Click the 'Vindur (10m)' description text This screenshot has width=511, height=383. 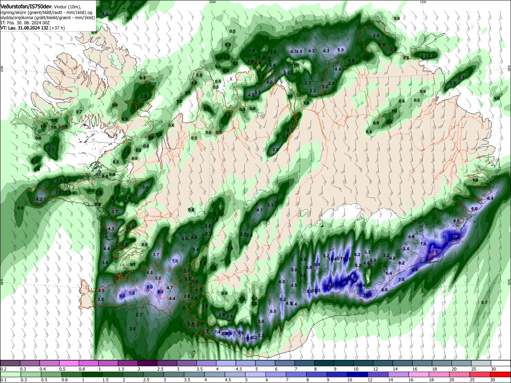(67, 7)
